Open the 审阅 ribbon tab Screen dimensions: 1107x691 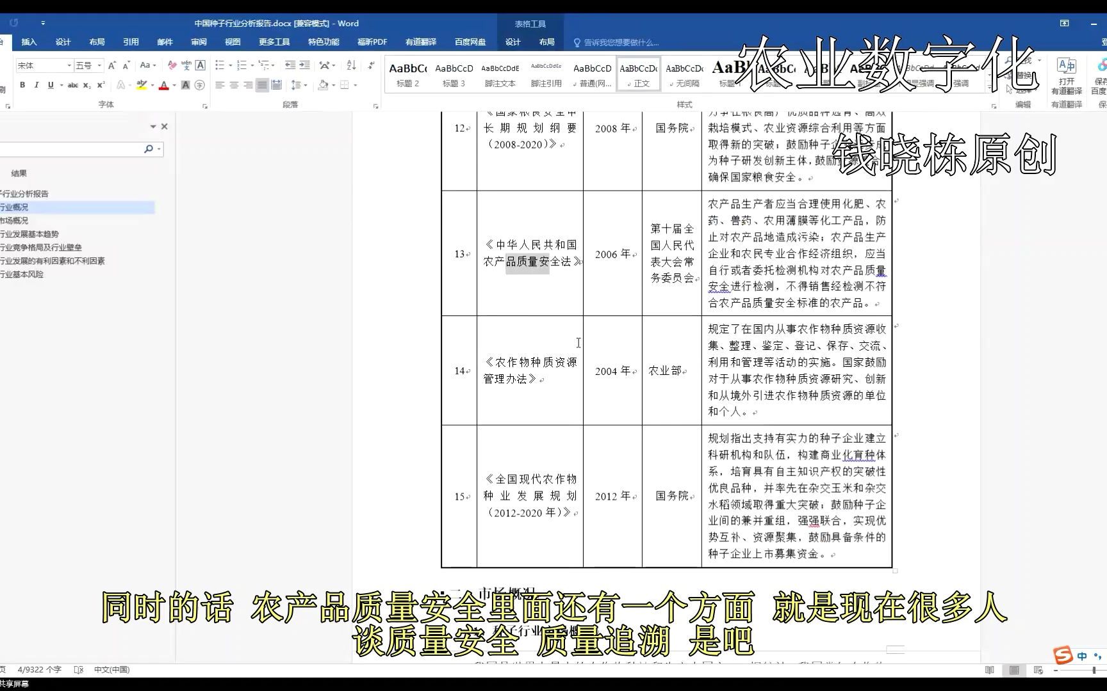tap(199, 42)
